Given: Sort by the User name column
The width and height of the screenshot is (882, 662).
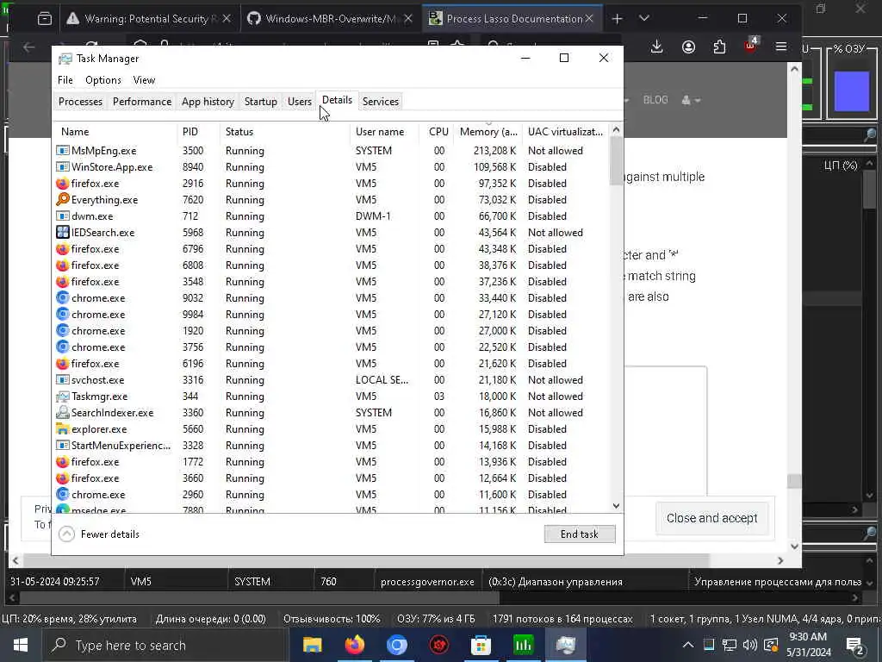Looking at the screenshot, I should point(384,132).
